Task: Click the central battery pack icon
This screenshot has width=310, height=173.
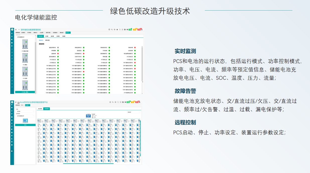Action: (88, 116)
